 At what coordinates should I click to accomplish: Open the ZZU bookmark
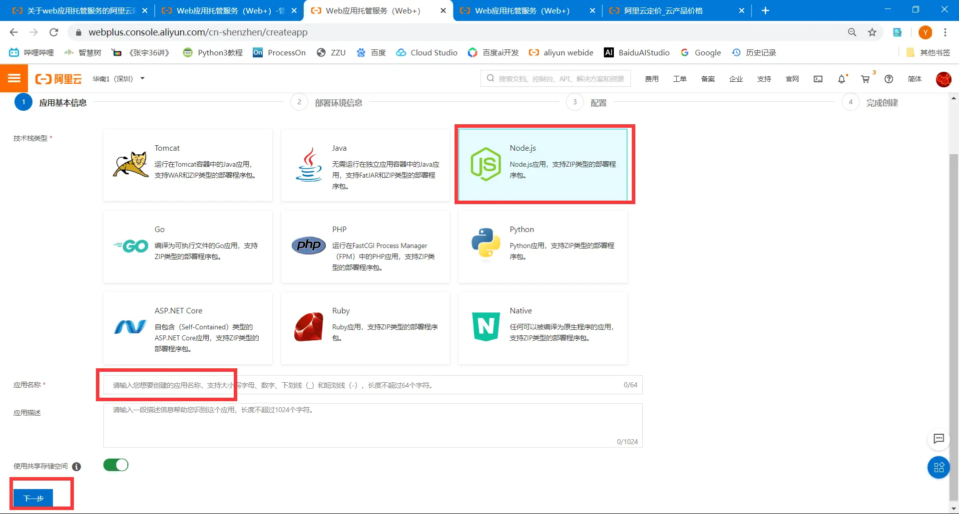(x=331, y=52)
